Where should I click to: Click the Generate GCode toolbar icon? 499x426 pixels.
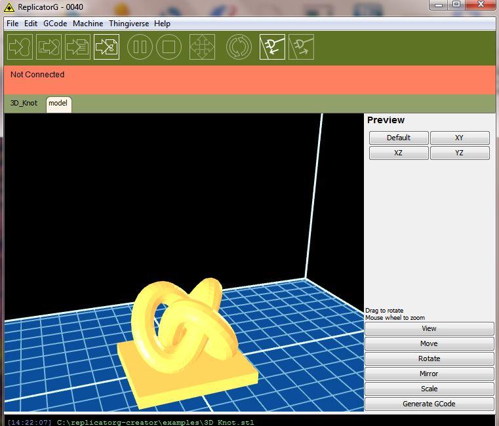(x=106, y=47)
